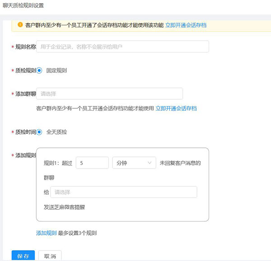
Task: Click the chevron arrow in the 分钟 dropdown
Action: click(x=150, y=163)
